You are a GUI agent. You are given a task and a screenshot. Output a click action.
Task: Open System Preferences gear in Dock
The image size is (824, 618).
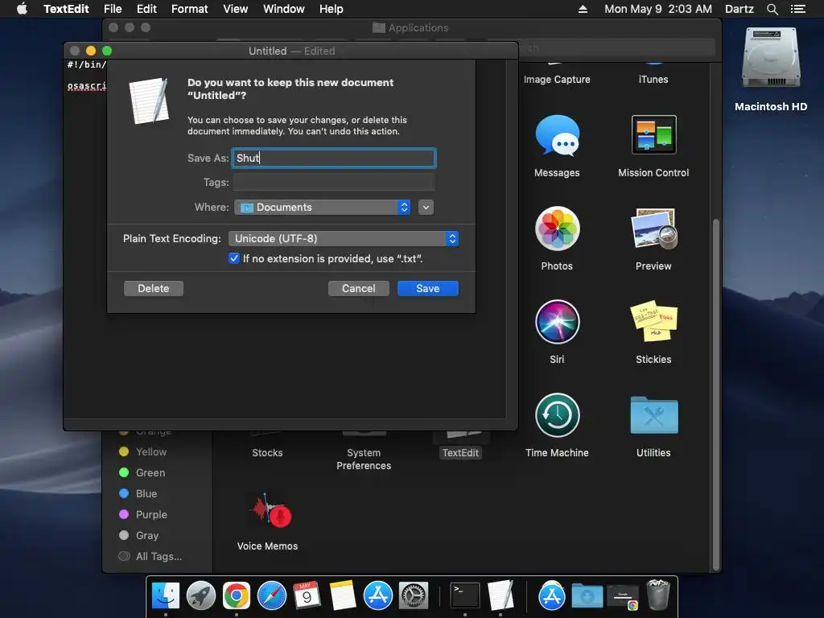(x=414, y=595)
